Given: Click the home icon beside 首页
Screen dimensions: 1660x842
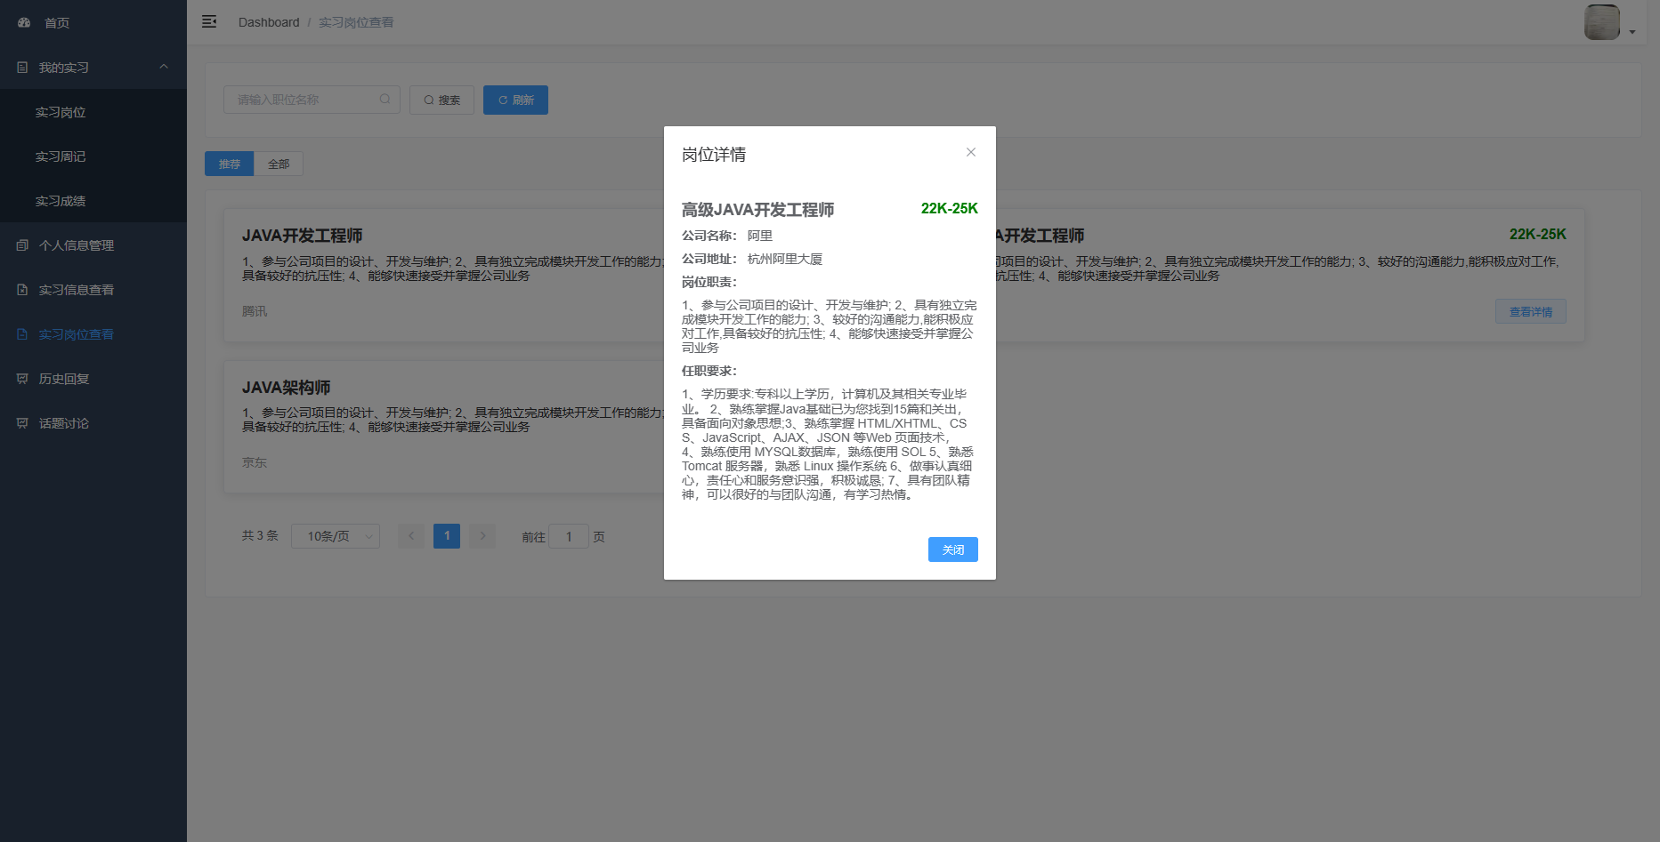Looking at the screenshot, I should coord(23,22).
